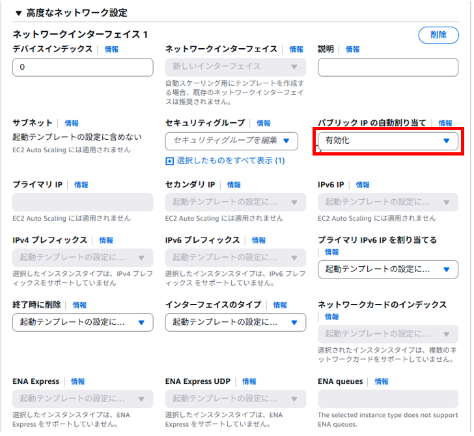
Task: Open the パブリック IP の自動割り当て dropdown
Action: [388, 141]
